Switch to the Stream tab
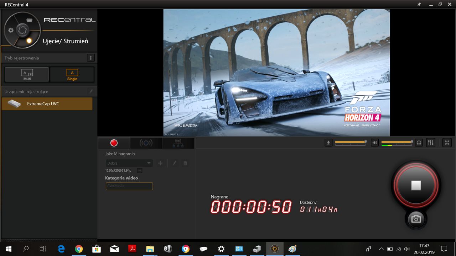Image resolution: width=456 pixels, height=256 pixels. coord(146,143)
